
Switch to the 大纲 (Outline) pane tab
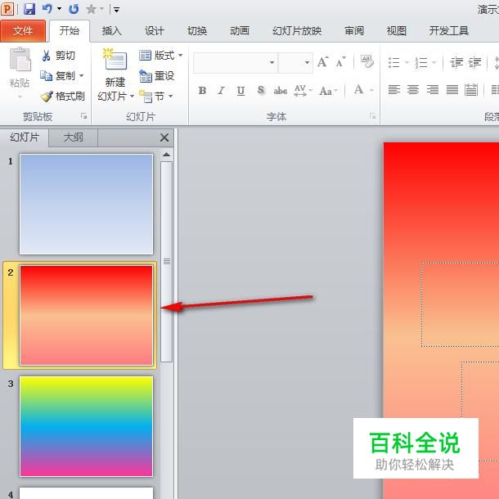coord(73,137)
